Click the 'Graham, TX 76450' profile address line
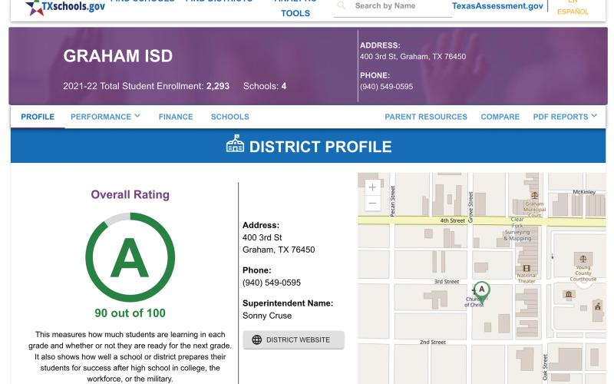 coord(279,250)
